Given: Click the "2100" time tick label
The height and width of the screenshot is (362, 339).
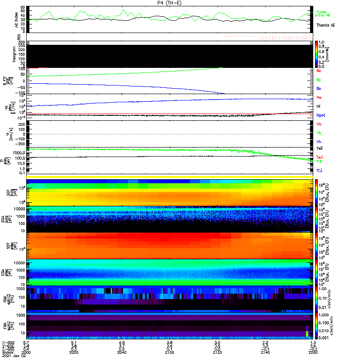Looking at the screenshot, I should click(x=169, y=352).
